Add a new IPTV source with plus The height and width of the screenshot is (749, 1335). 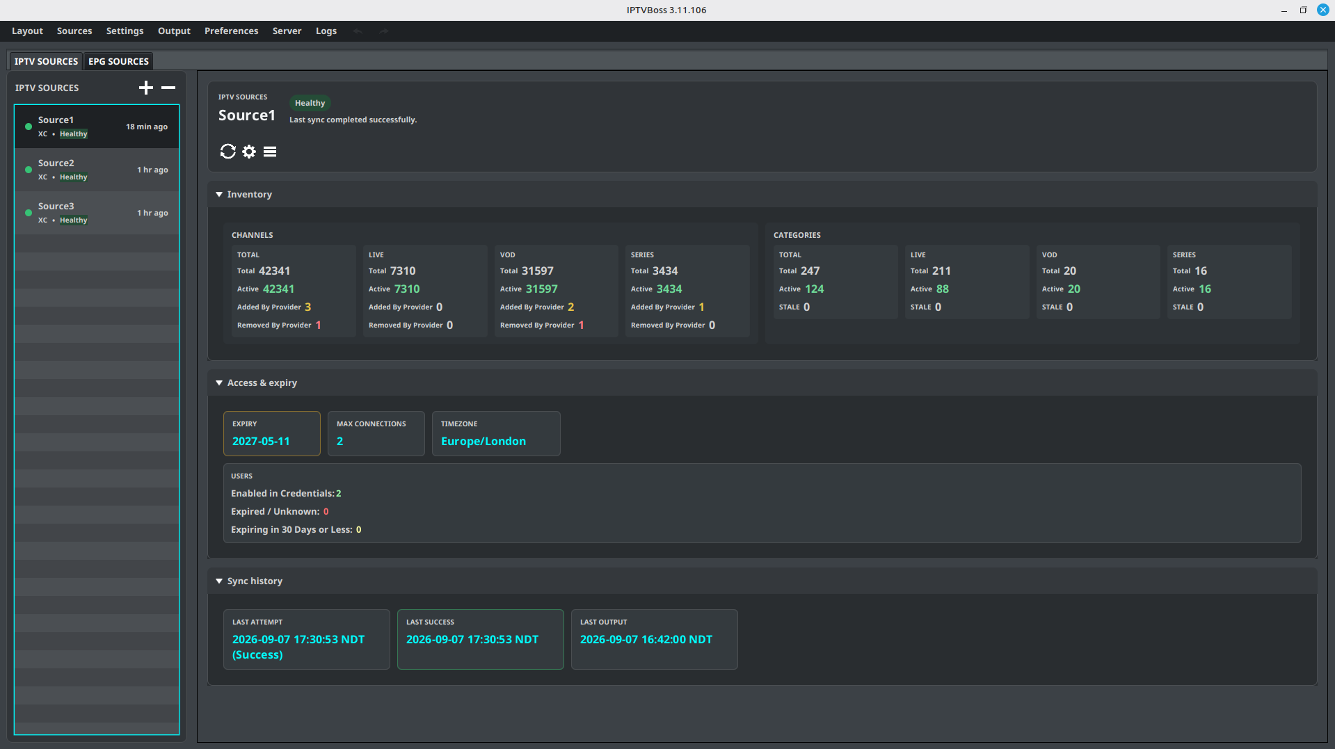pyautogui.click(x=145, y=88)
